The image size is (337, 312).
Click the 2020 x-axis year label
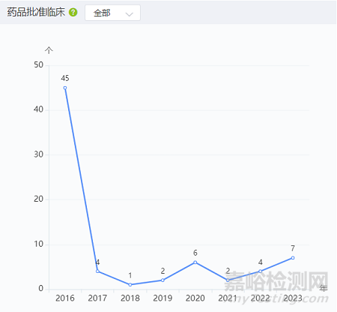(195, 298)
